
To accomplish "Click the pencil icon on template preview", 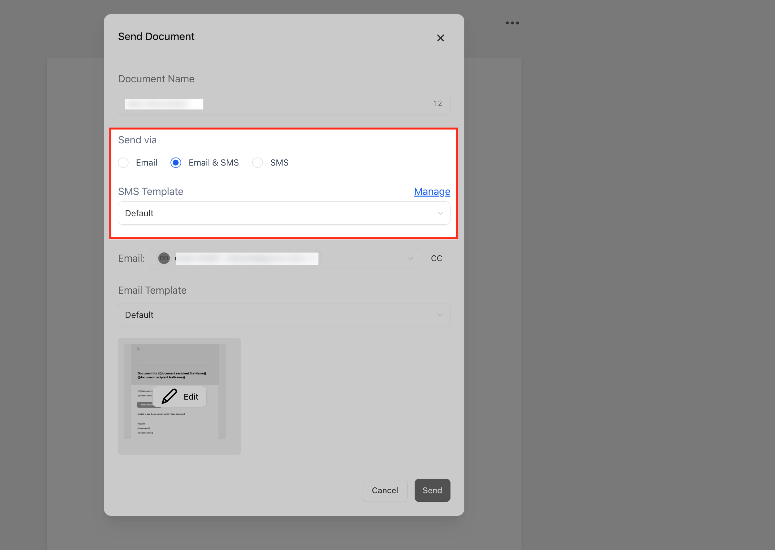I will 169,396.
